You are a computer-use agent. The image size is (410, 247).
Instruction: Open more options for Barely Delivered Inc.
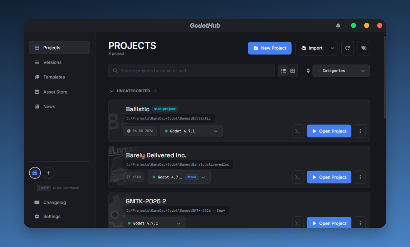pos(360,177)
